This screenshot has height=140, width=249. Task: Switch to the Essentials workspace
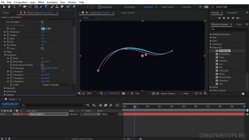(x=130, y=7)
